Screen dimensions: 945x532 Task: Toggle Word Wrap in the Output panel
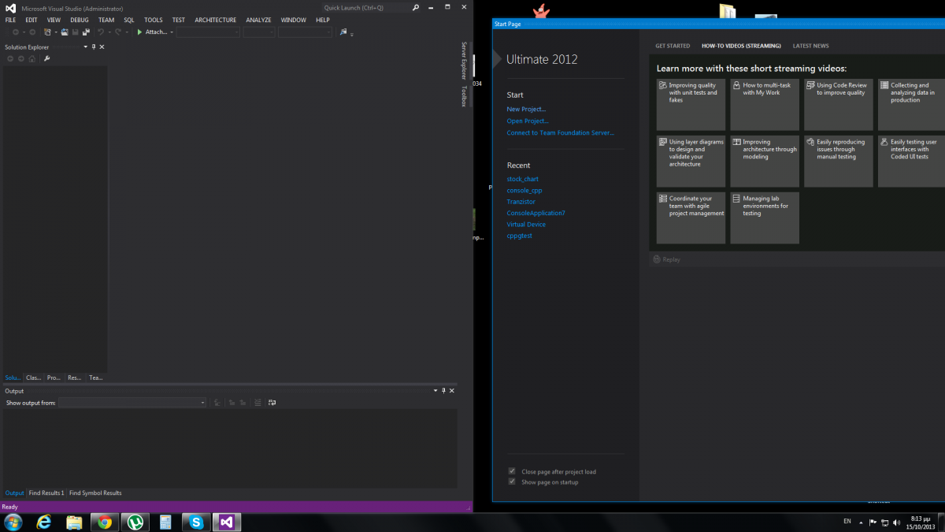pos(272,403)
